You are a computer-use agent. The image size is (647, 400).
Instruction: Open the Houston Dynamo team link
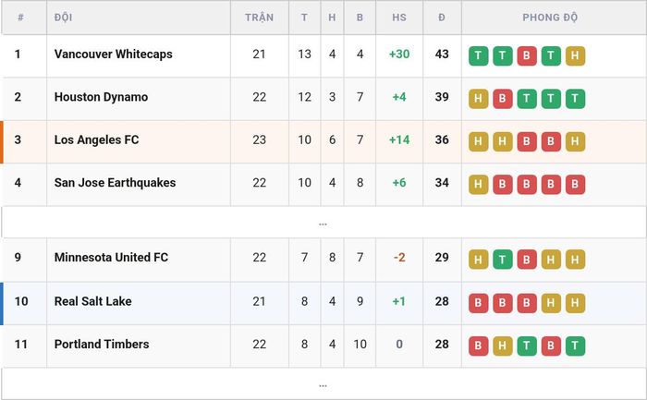pyautogui.click(x=101, y=97)
